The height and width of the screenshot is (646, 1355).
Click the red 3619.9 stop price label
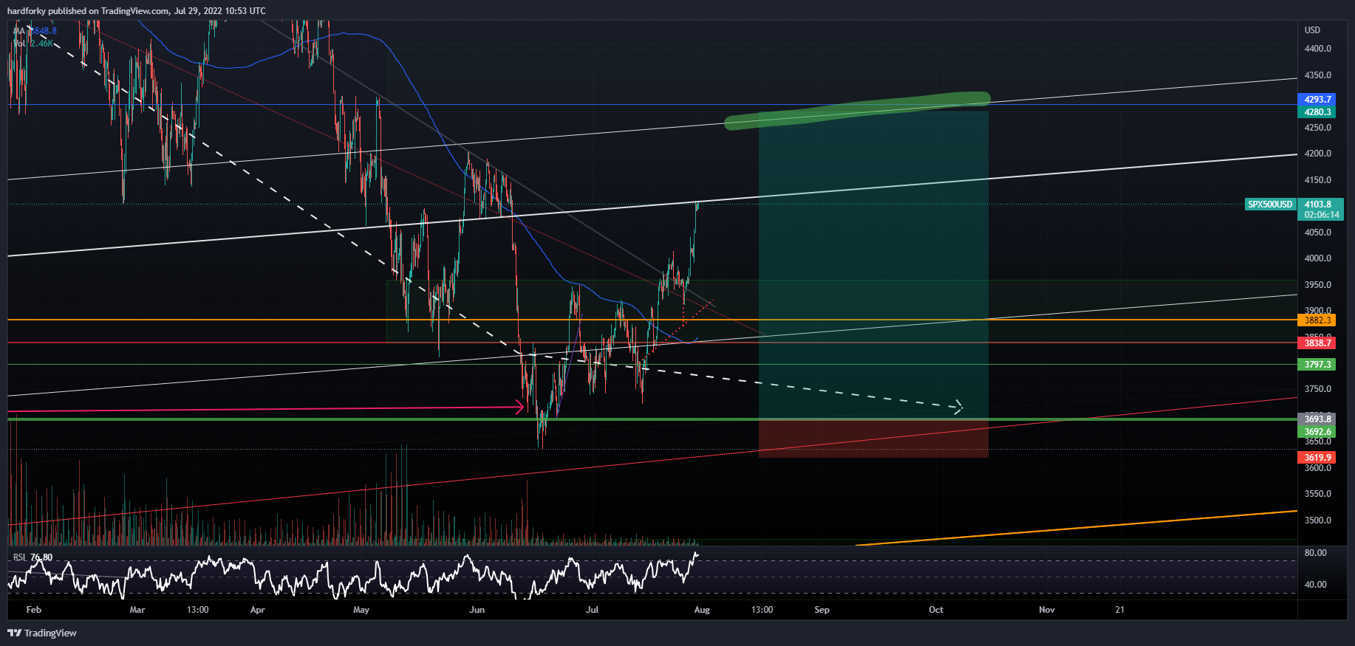(1317, 458)
